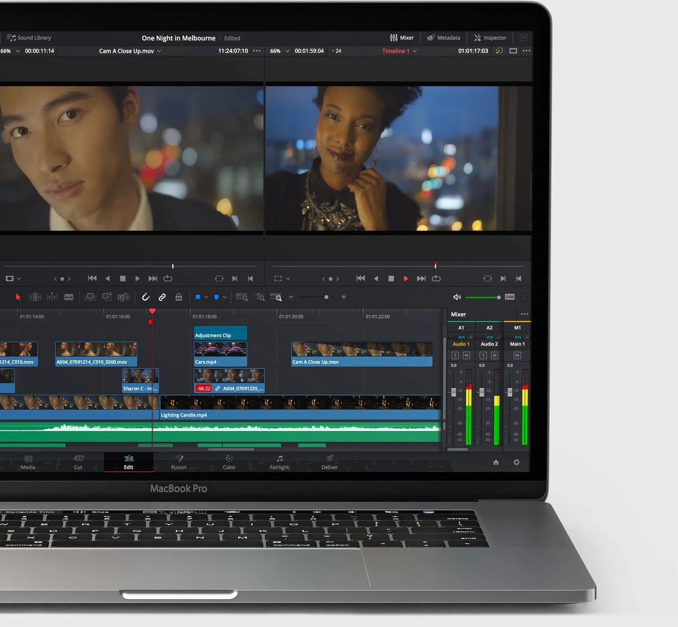Image resolution: width=678 pixels, height=627 pixels.
Task: Click the position lock padlock icon
Action: click(179, 297)
